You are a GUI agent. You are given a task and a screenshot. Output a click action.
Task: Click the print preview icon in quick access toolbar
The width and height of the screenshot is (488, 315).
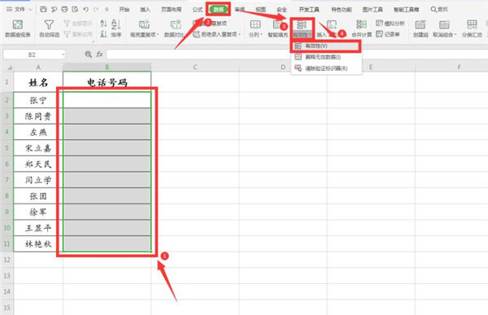pos(75,10)
